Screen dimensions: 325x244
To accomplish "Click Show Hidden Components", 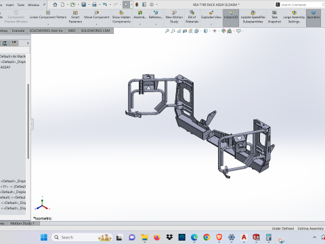I will pos(121,17).
